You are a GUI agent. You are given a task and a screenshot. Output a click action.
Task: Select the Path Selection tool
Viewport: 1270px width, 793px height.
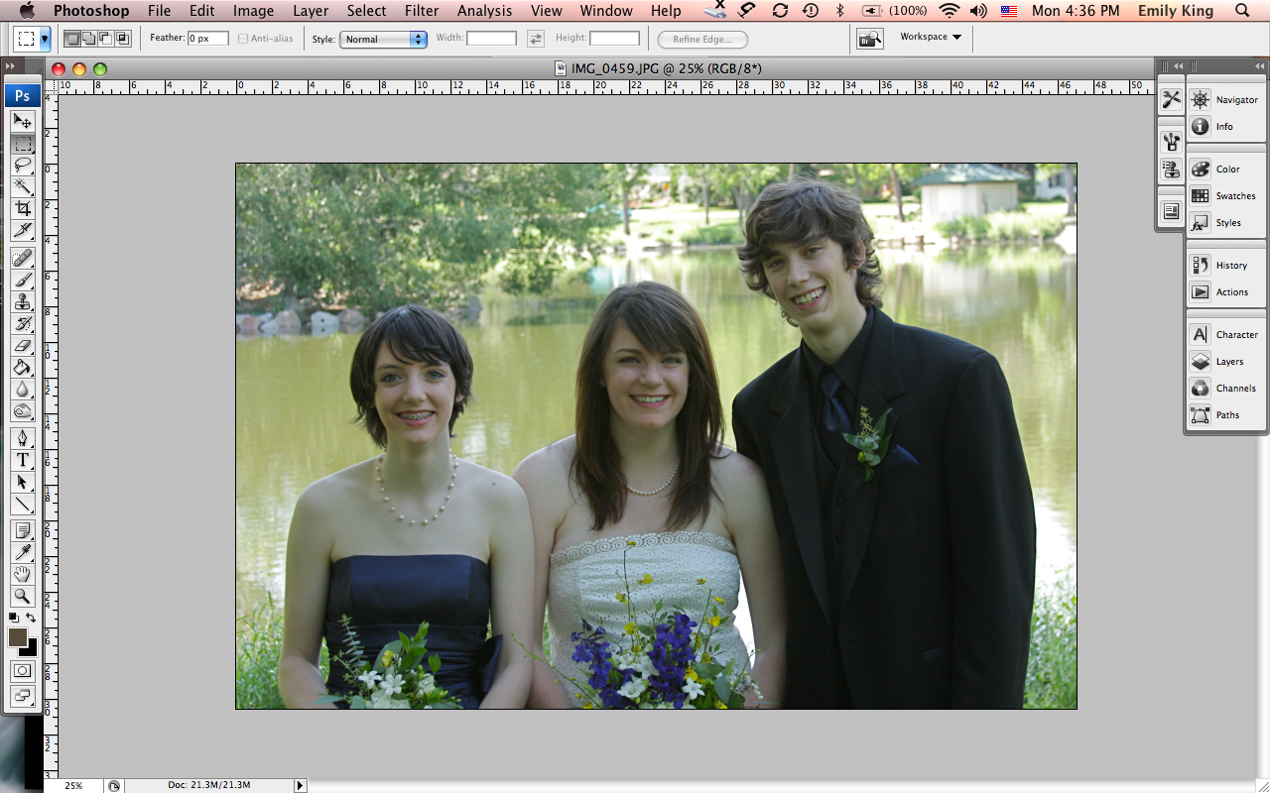22,482
